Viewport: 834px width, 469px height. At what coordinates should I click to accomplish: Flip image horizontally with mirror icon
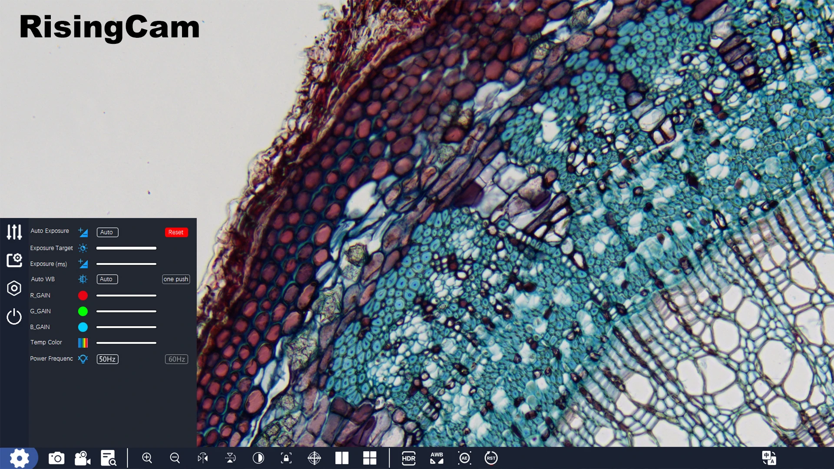203,458
